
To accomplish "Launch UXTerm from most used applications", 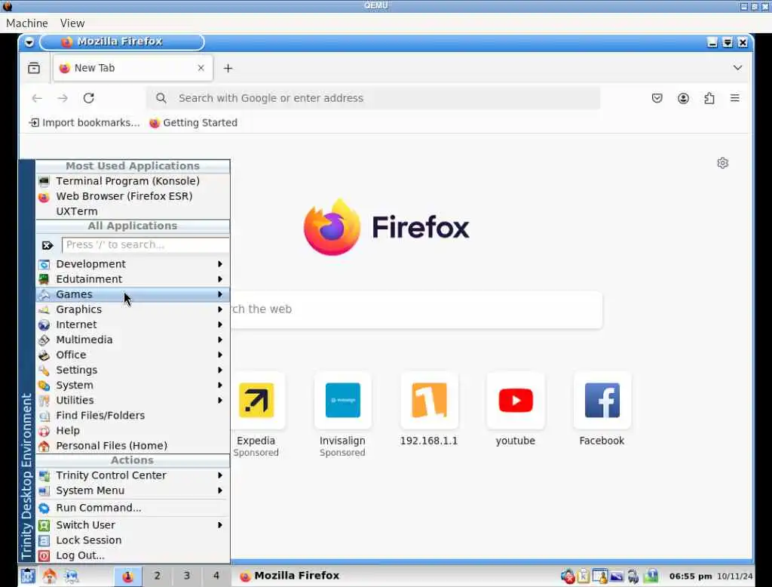I will [x=132, y=211].
